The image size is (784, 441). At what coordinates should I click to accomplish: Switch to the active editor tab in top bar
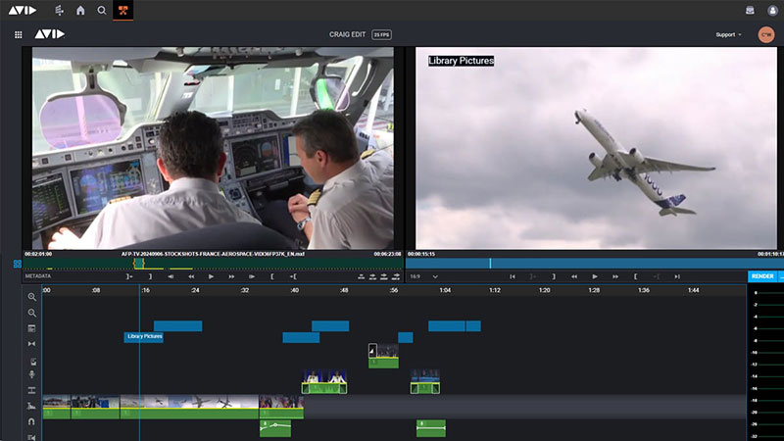click(x=123, y=11)
